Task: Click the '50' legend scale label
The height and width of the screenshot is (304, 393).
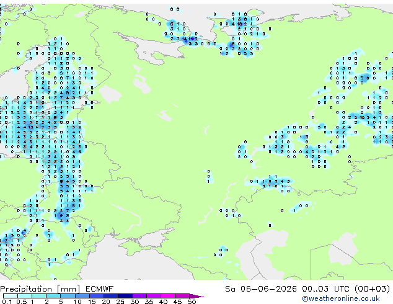Action: (192, 302)
